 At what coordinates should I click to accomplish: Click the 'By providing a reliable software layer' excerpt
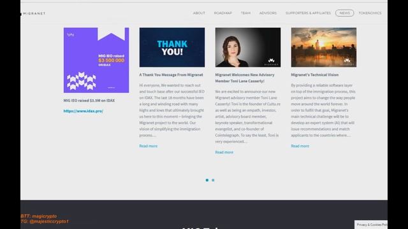click(323, 110)
